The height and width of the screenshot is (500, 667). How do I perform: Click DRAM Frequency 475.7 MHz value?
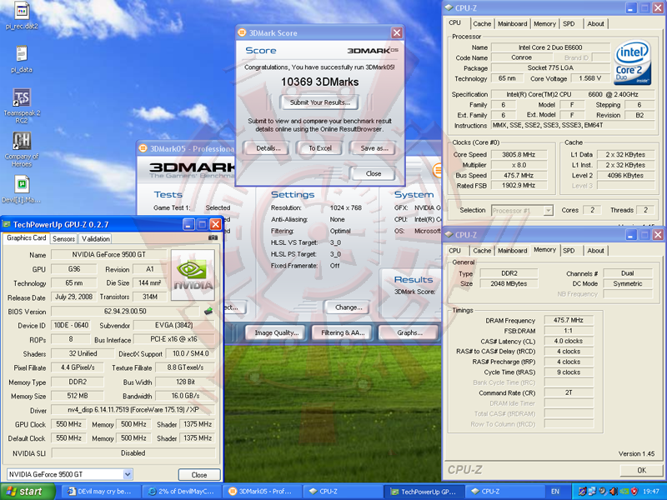click(x=568, y=320)
